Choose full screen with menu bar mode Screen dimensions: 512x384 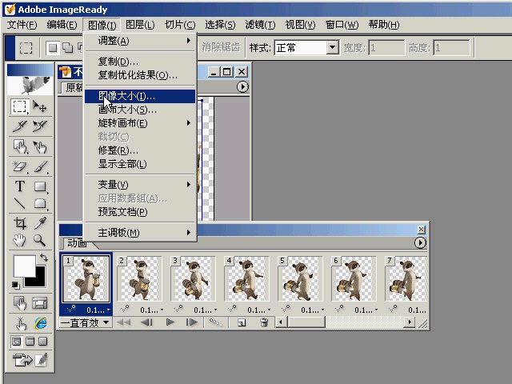[x=30, y=342]
